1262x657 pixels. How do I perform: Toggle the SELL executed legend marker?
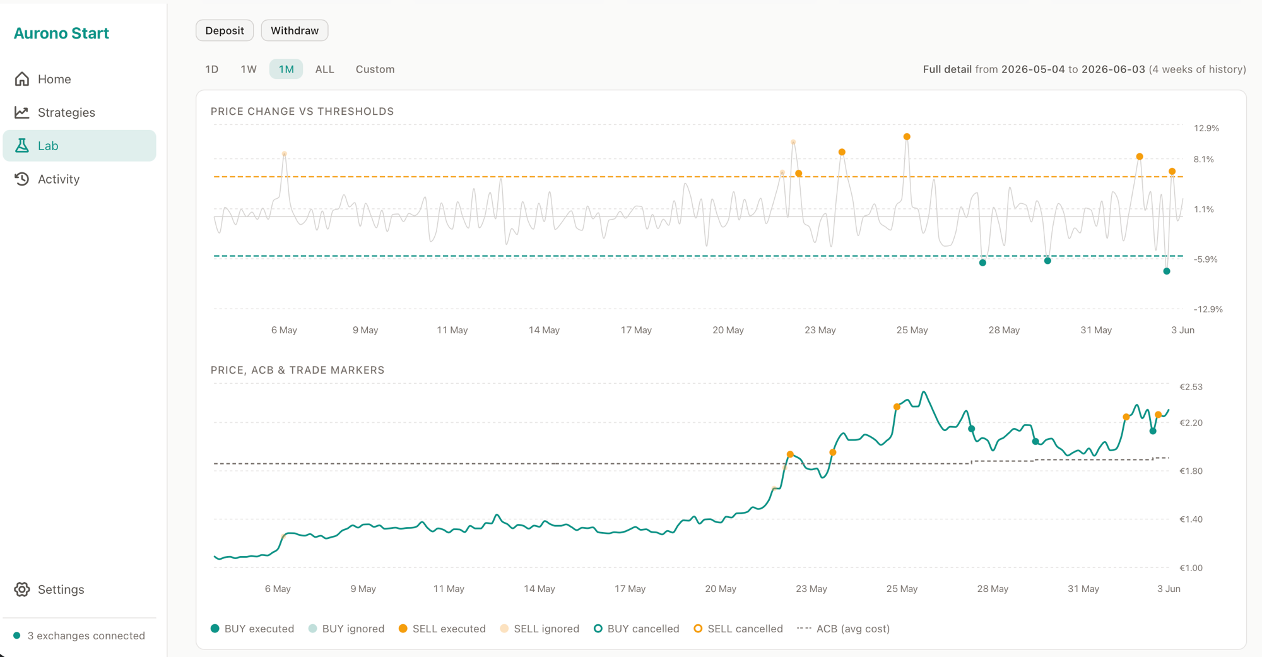[403, 629]
